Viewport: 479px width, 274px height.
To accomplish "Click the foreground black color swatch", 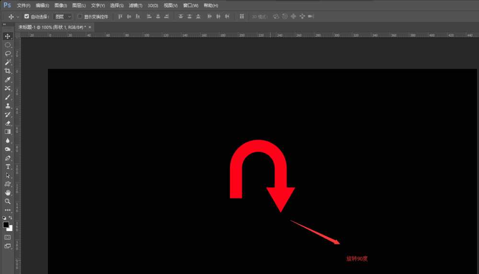I will [x=6, y=224].
